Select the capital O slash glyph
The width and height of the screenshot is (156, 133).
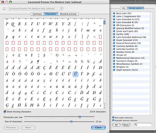(51, 74)
